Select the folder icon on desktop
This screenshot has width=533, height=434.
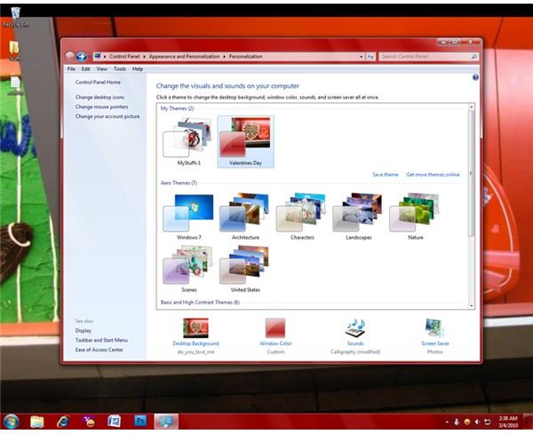[14, 51]
